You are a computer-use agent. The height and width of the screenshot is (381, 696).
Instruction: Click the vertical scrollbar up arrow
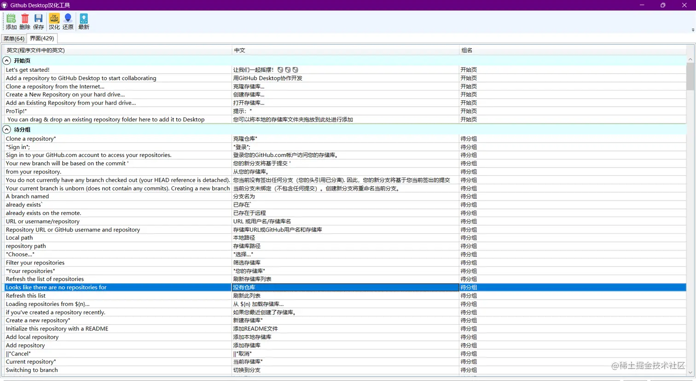point(690,59)
